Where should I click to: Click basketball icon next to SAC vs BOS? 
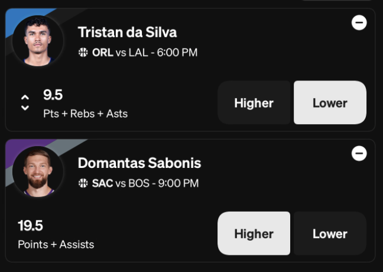83,183
